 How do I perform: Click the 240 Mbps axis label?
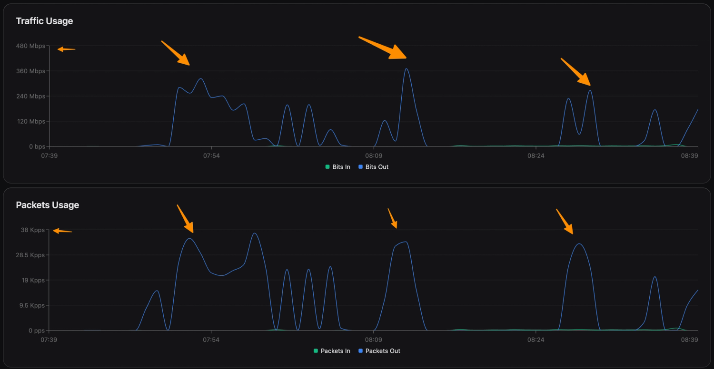[x=30, y=97]
